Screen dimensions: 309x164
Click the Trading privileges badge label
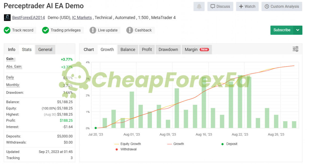(x=66, y=30)
